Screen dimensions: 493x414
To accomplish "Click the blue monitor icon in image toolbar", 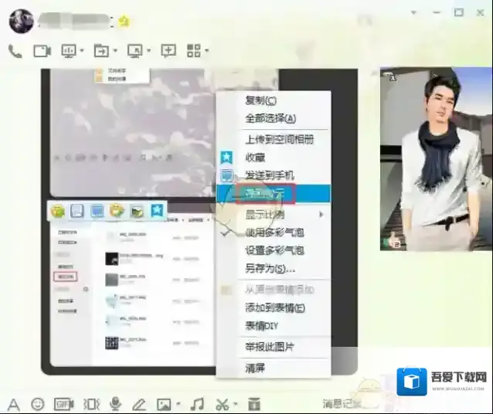I will (97, 211).
